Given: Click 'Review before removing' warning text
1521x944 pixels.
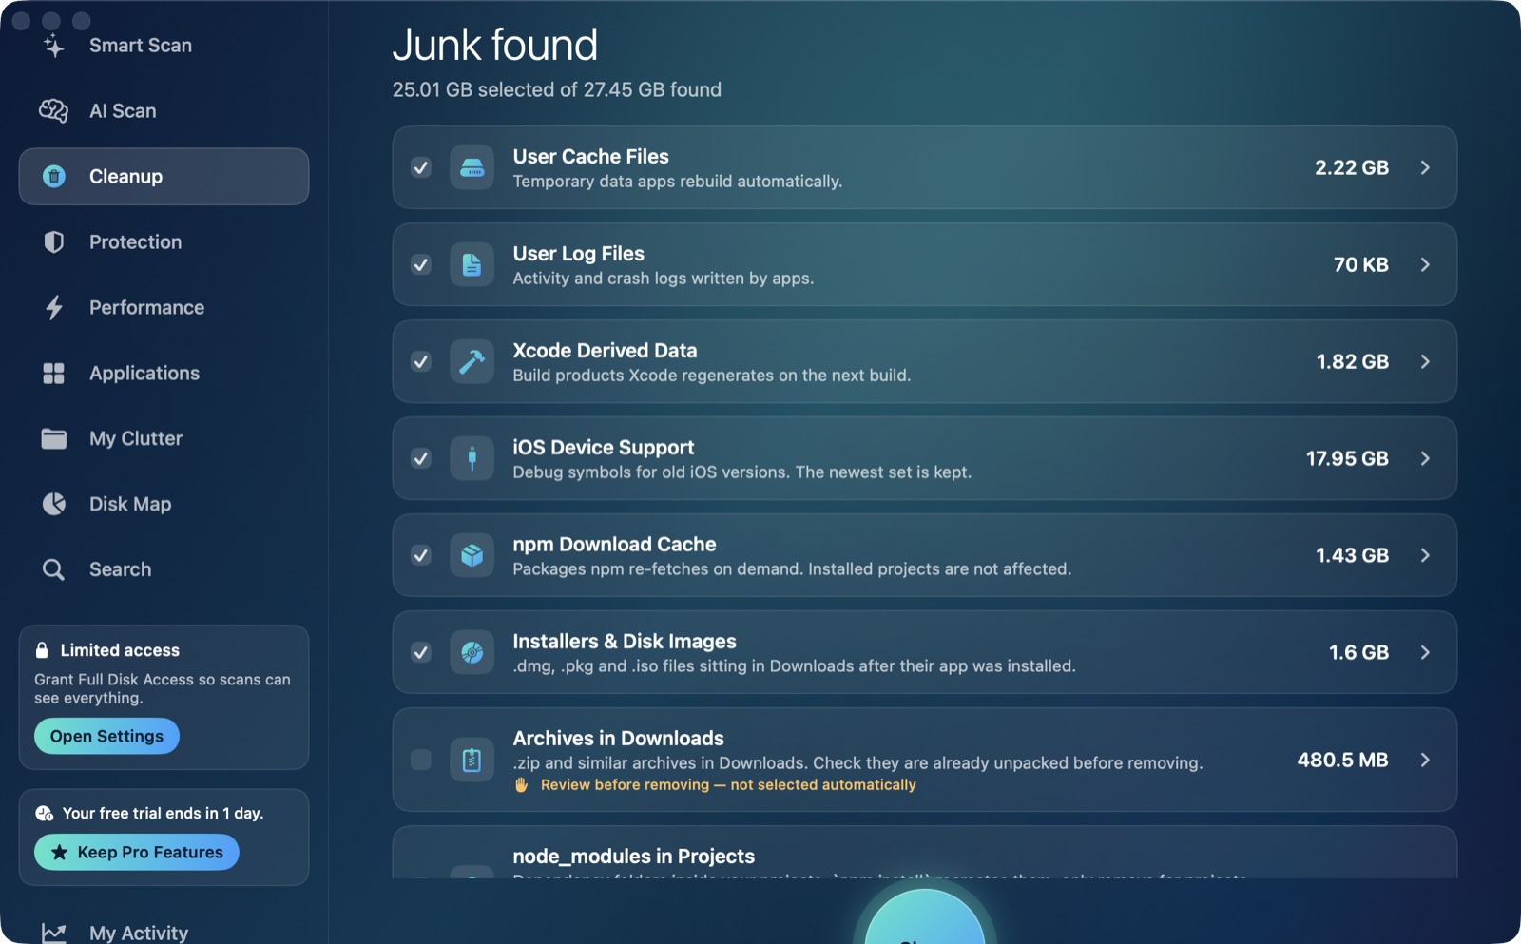Looking at the screenshot, I should point(728,785).
